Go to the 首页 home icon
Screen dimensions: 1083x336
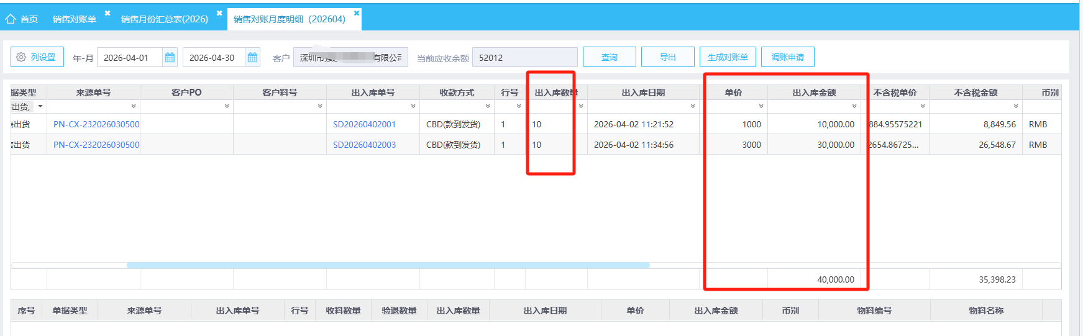pos(11,19)
